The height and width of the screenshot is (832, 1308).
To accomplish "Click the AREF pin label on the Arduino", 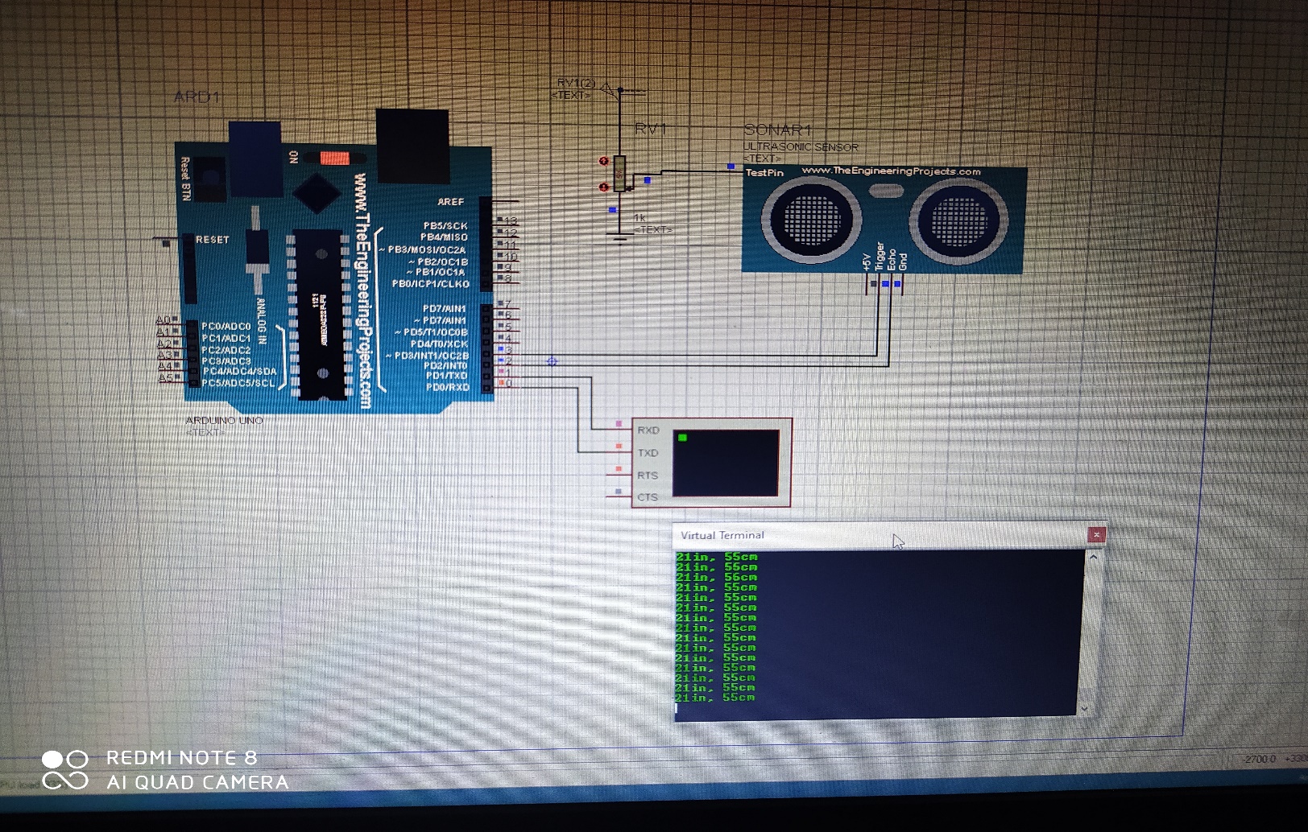I will (451, 202).
